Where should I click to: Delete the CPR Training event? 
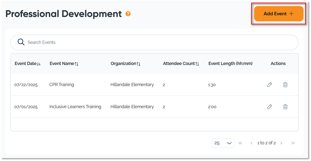pyautogui.click(x=285, y=85)
